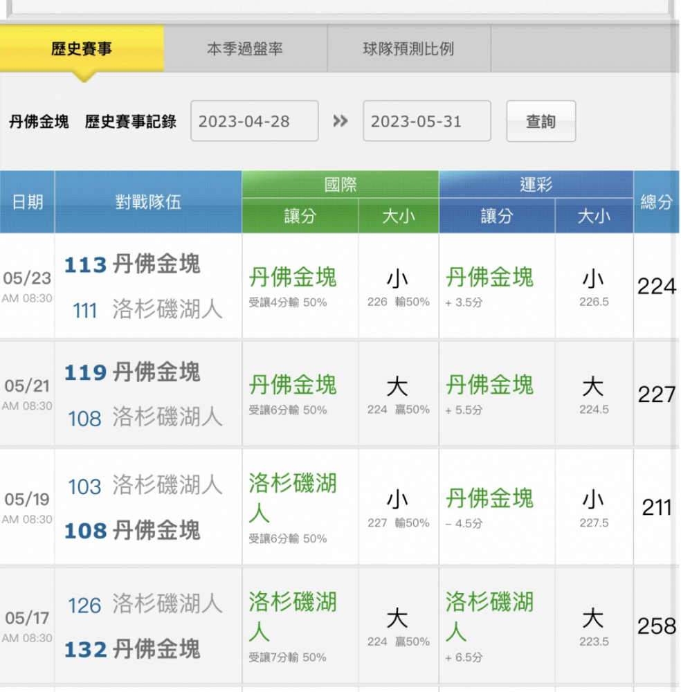
Task: Click the 總分 column header
Action: [656, 201]
